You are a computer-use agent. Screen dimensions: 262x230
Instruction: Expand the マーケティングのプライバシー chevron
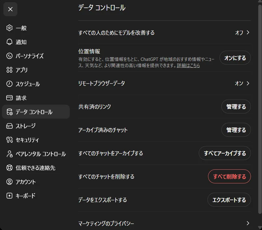pos(248,223)
